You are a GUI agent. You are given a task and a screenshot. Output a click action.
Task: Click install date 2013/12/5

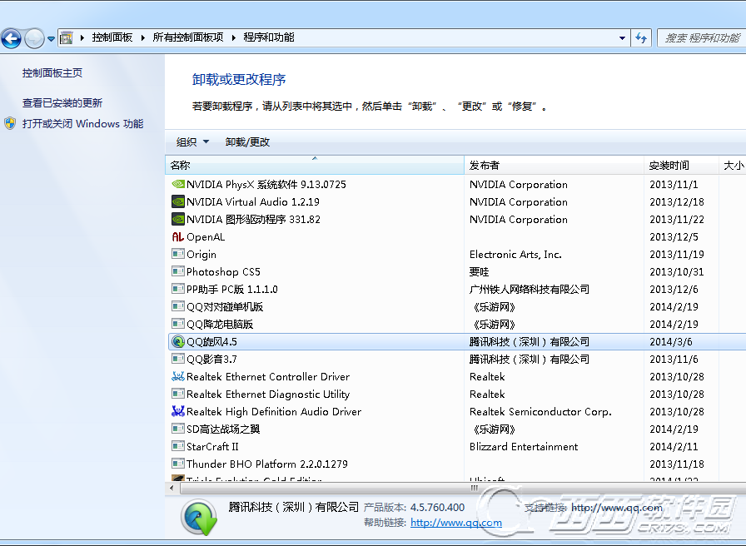pyautogui.click(x=674, y=237)
